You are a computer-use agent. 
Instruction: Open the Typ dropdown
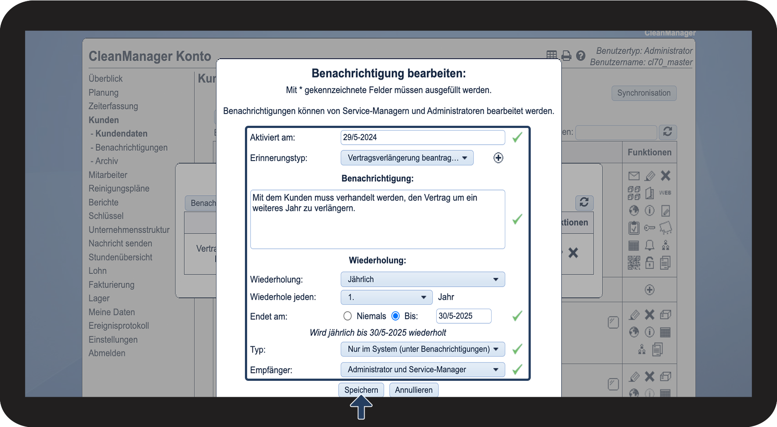(423, 349)
